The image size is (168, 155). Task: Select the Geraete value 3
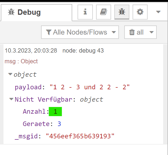59,124
